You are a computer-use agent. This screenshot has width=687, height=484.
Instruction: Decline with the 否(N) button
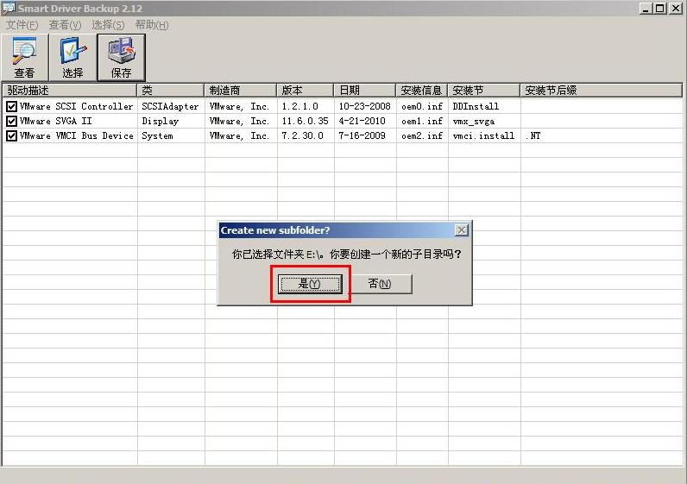[x=380, y=284]
